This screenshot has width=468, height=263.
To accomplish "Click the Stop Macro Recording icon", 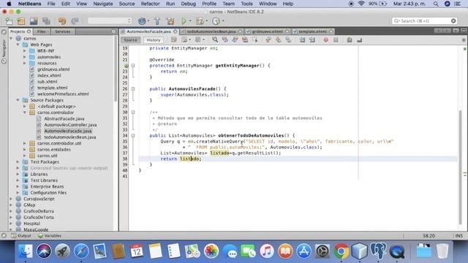I will (336, 39).
